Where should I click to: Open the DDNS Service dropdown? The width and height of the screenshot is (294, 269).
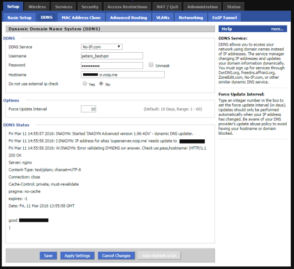click(102, 47)
